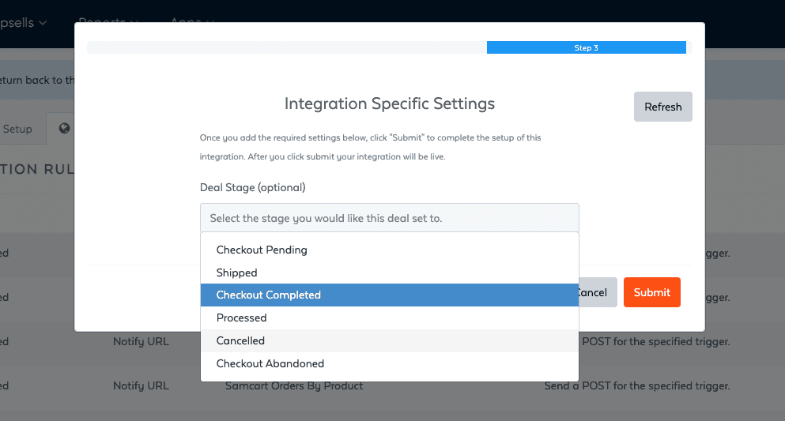Open the Upsells menu chevron
This screenshot has width=785, height=421.
pos(43,23)
